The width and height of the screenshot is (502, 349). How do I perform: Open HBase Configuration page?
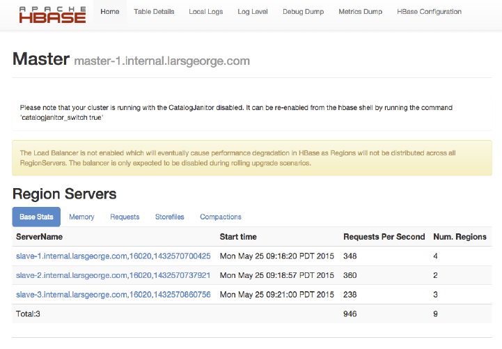click(x=430, y=12)
